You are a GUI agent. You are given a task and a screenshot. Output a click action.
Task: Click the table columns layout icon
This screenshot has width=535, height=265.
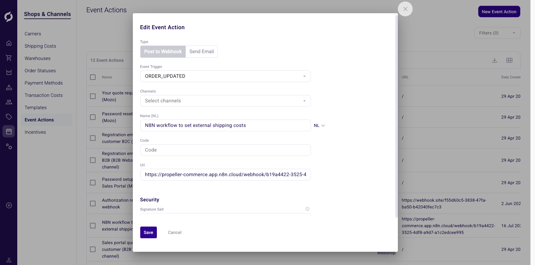pos(509,60)
